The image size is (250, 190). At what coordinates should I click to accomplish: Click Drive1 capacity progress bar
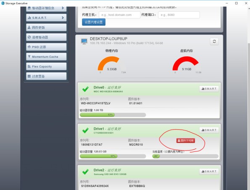pos(113,156)
